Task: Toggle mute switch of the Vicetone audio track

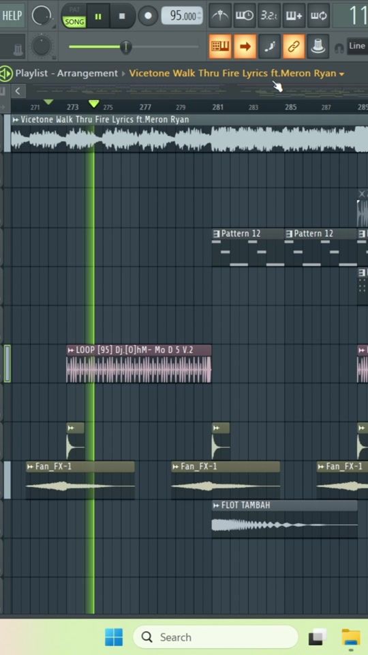Action: 7,133
